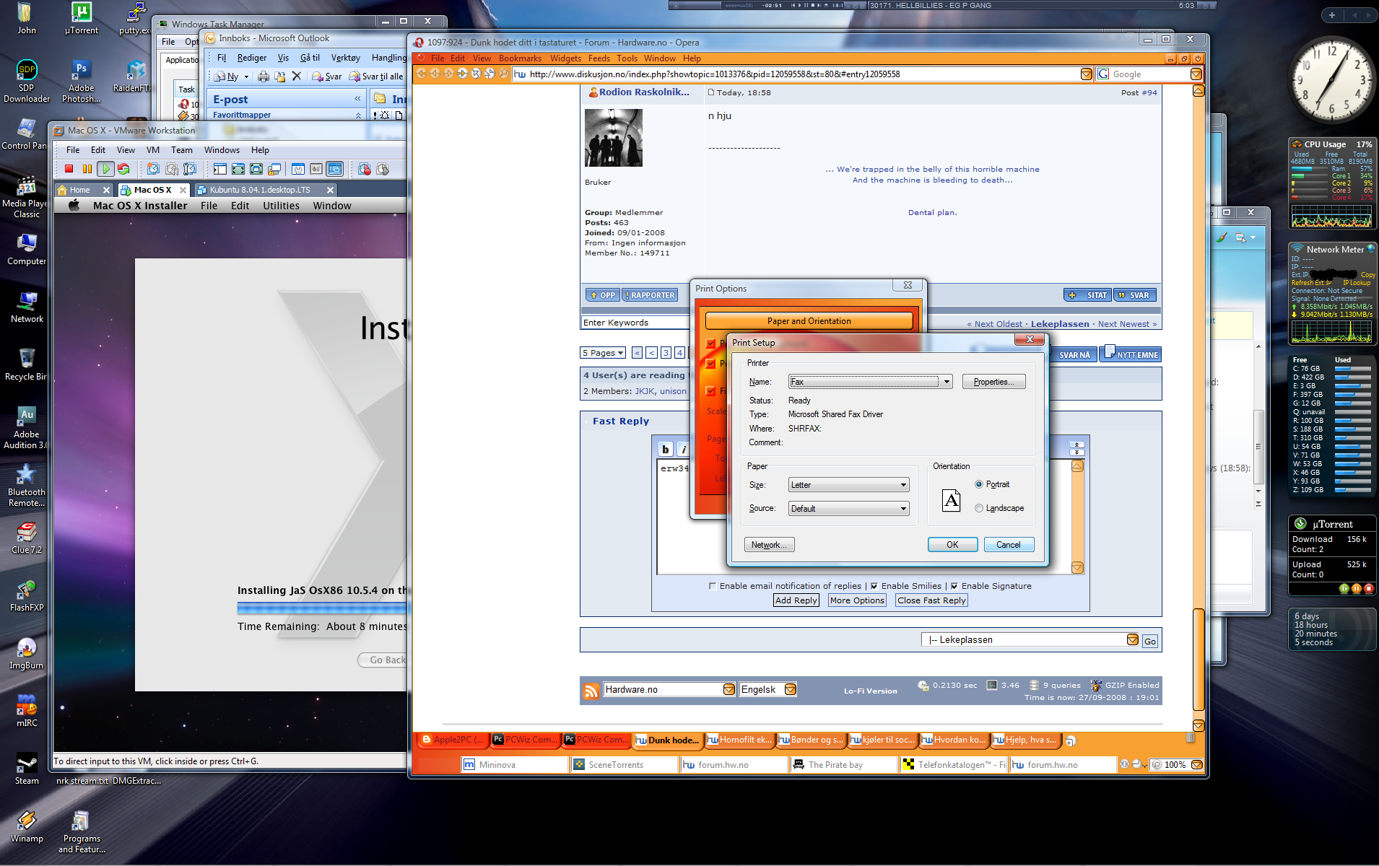
Task: Click the print icon in the Outlook toolbar
Action: tap(264, 76)
